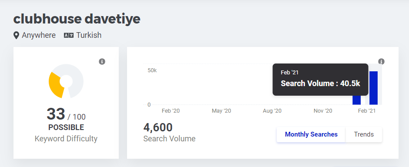Click the language icon beside Turkish

click(x=69, y=35)
